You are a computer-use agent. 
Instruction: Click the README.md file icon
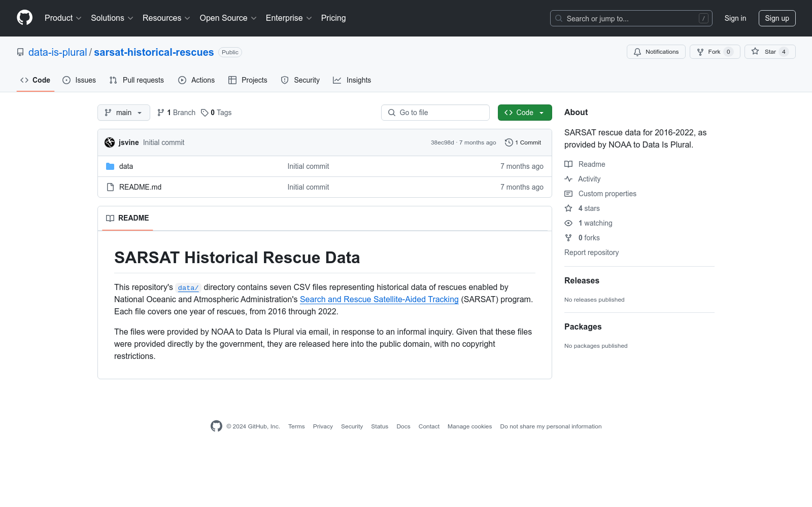(x=110, y=187)
